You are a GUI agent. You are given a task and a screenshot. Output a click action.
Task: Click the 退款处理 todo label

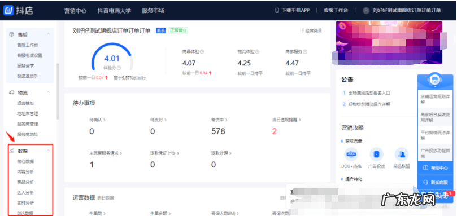pyautogui.click(x=220, y=153)
